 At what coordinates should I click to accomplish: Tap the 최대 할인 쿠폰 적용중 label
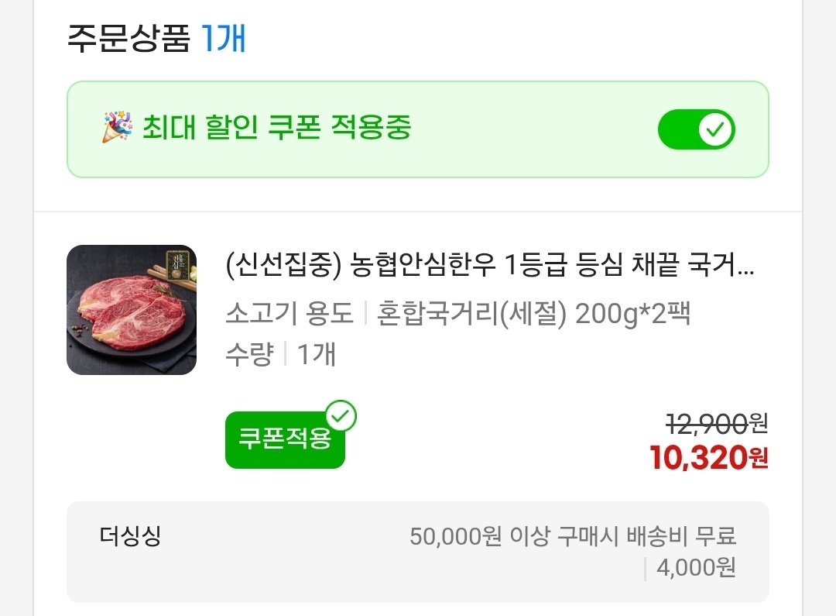(x=276, y=127)
